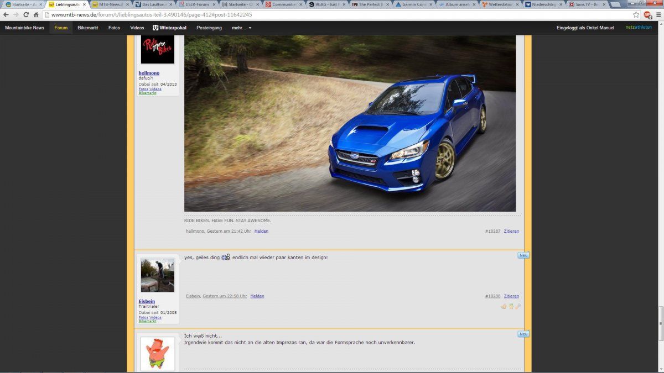Viewport: 664px width, 373px height.
Task: Expand the "mehr..." dropdown in navigation
Action: point(241,28)
